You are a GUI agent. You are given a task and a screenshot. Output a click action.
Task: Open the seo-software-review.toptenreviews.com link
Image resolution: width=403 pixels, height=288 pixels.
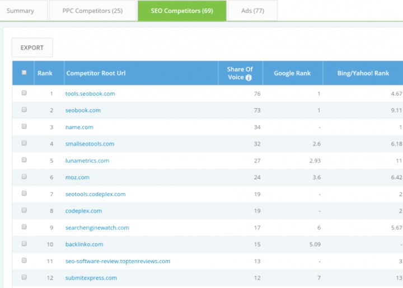click(118, 261)
